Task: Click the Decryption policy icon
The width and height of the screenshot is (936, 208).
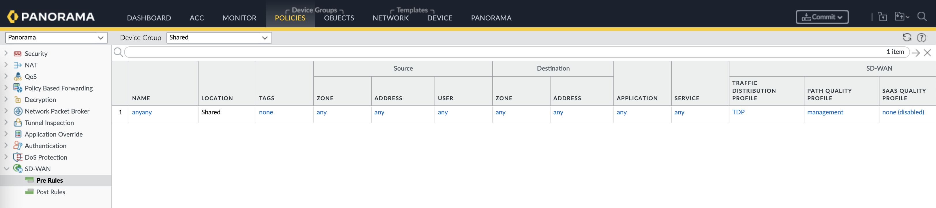Action: pos(17,99)
